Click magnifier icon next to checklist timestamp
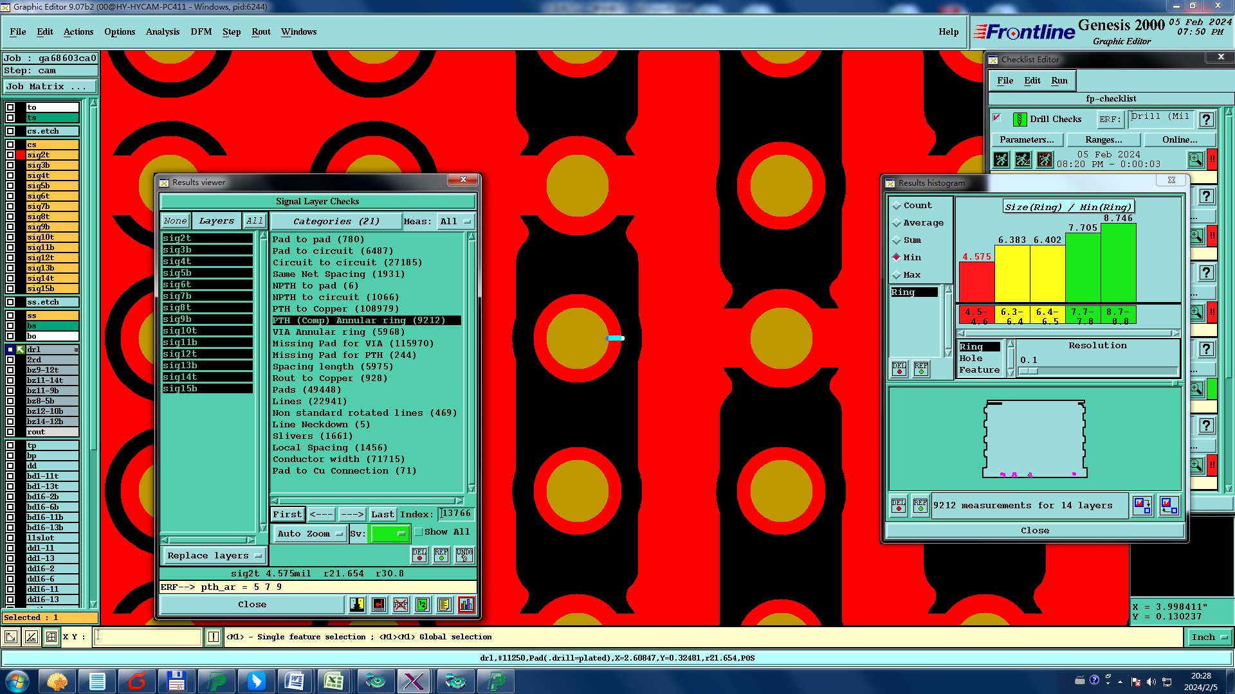 pos(1195,159)
